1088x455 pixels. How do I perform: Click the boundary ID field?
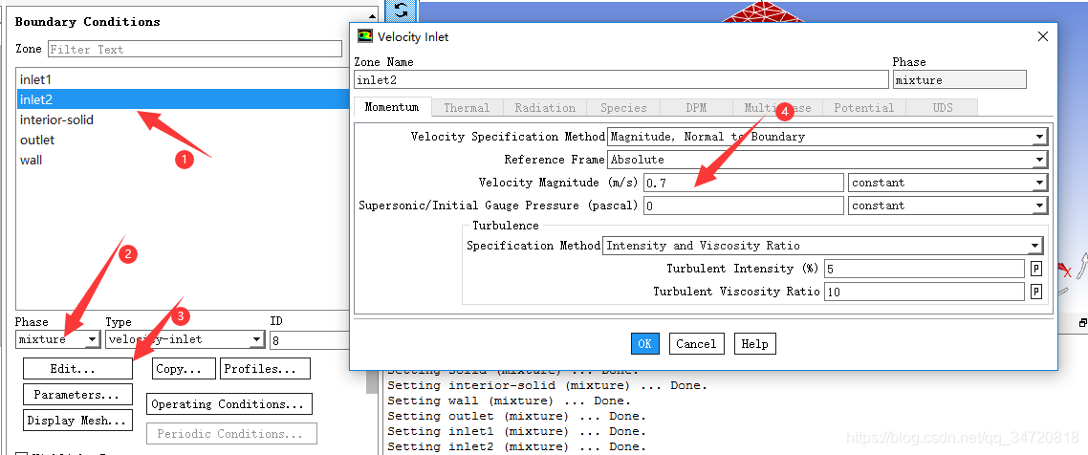(x=310, y=339)
